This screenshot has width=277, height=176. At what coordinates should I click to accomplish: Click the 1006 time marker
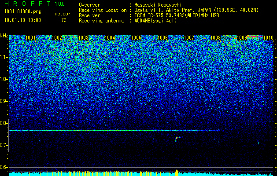163,38
